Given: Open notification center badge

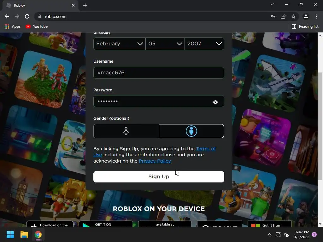Looking at the screenshot, I should [314, 234].
